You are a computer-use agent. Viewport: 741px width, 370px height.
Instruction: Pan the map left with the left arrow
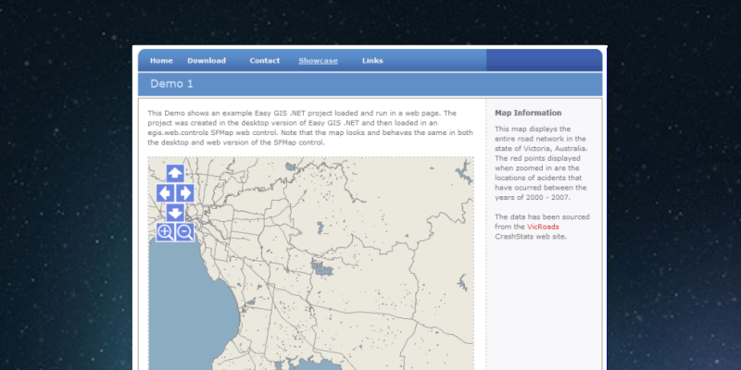166,193
